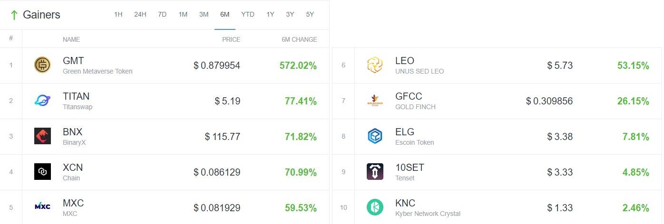664x224 pixels.
Task: Switch to the 1H timeframe tab
Action: (x=118, y=14)
